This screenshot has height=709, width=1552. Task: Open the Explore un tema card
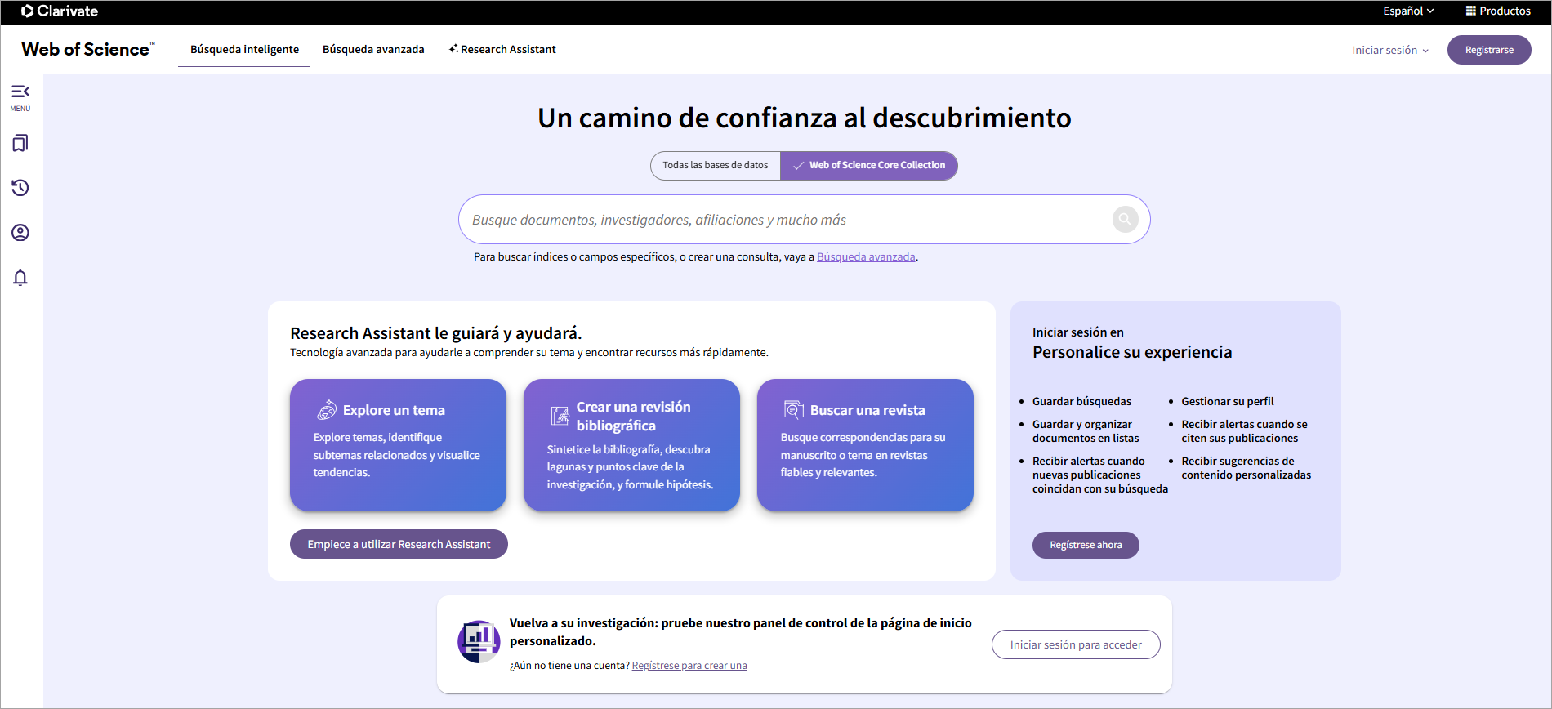[x=398, y=445]
